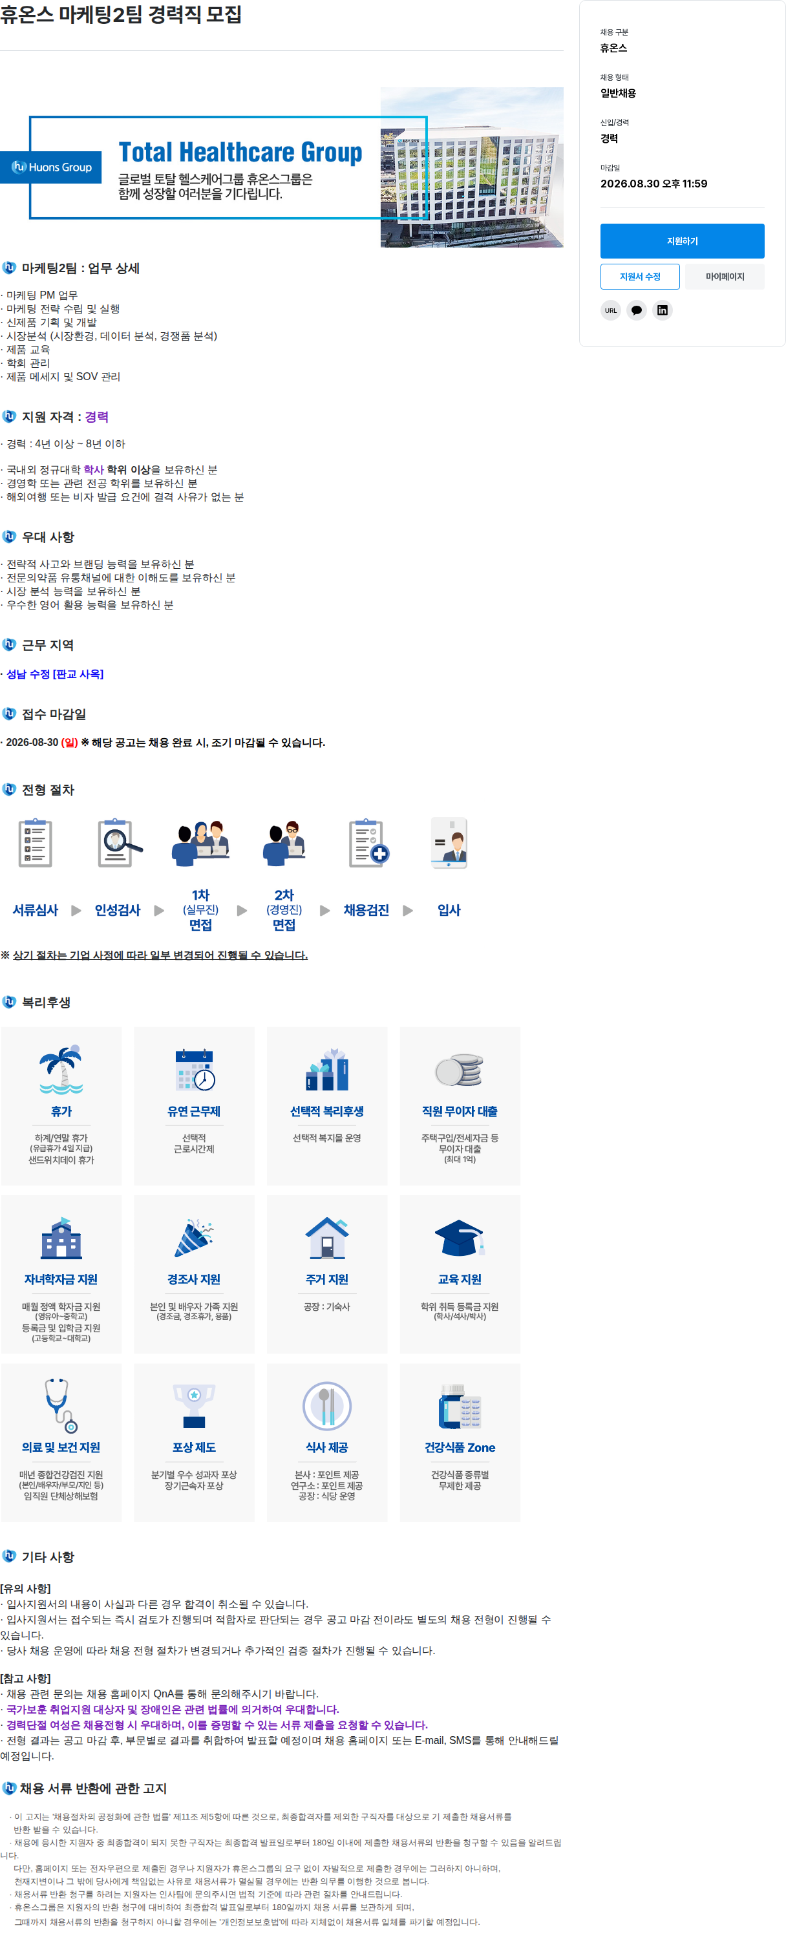786x1954 pixels.
Task: Click the 직원 무이자 대출 coins icon
Action: [460, 1070]
